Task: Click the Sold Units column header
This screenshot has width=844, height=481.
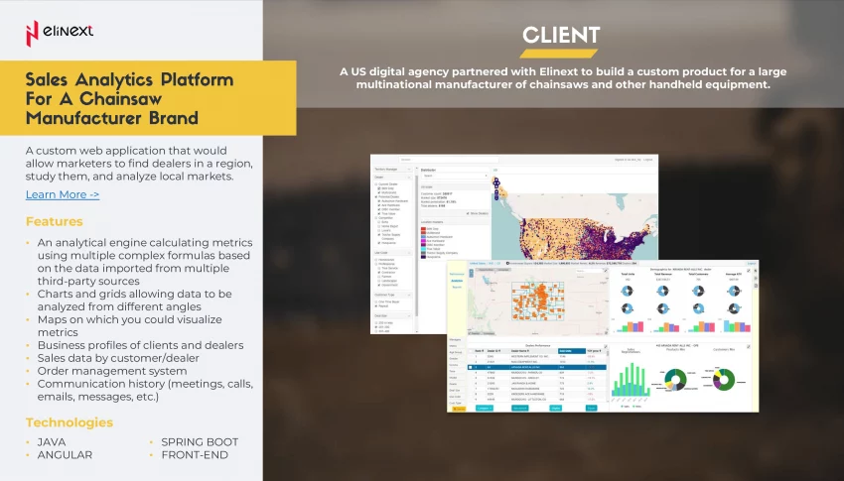Action: (572, 351)
